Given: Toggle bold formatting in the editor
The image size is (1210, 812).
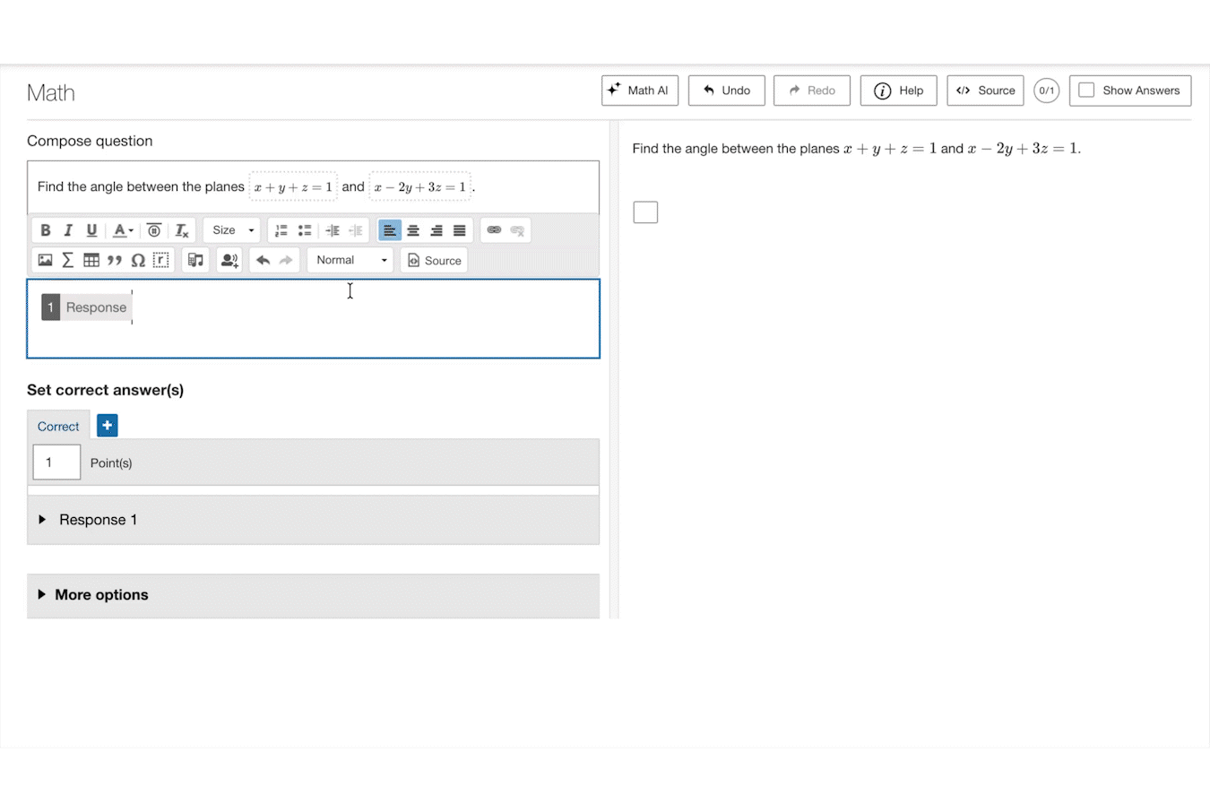Looking at the screenshot, I should click(x=46, y=230).
